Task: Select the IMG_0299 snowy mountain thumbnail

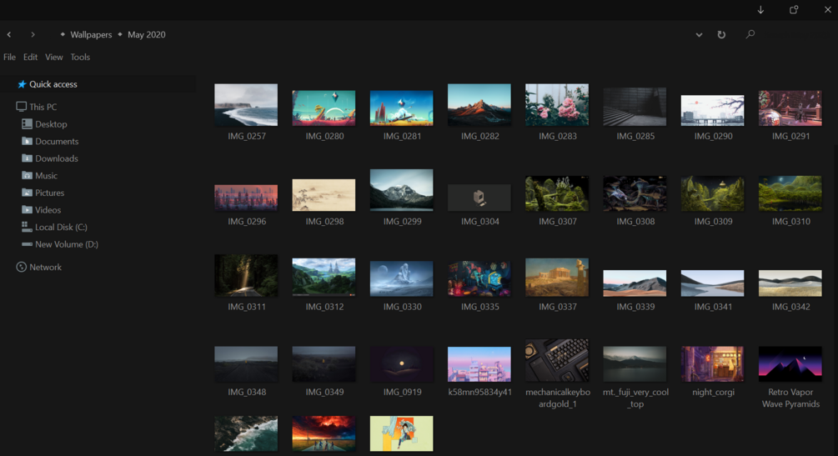Action: [401, 190]
